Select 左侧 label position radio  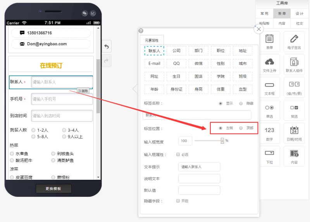(x=220, y=128)
